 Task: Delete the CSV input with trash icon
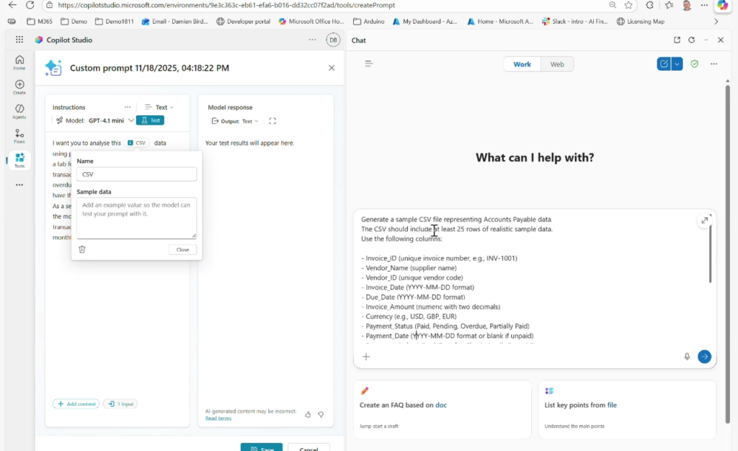(82, 249)
